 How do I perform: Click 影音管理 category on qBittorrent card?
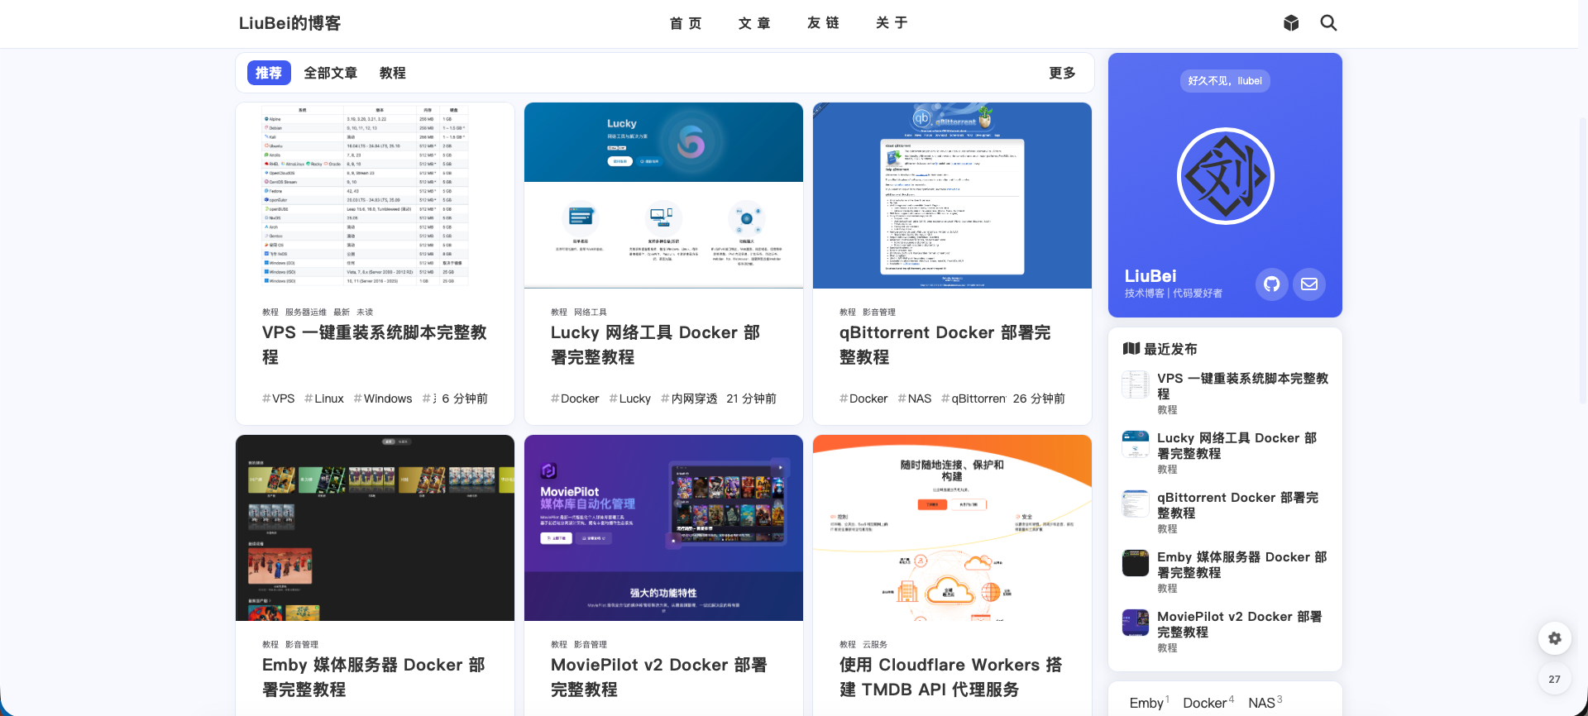tap(879, 313)
